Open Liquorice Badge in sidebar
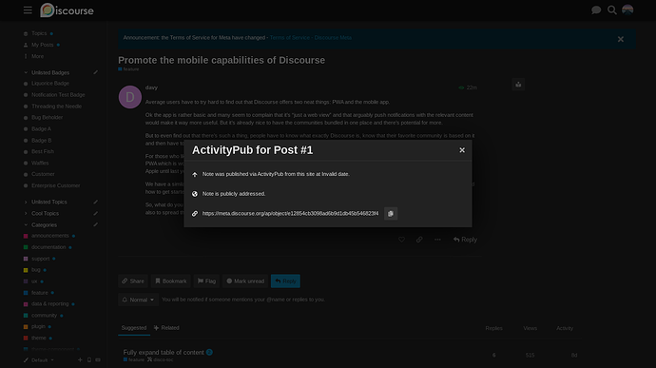The height and width of the screenshot is (368, 656). (x=50, y=84)
